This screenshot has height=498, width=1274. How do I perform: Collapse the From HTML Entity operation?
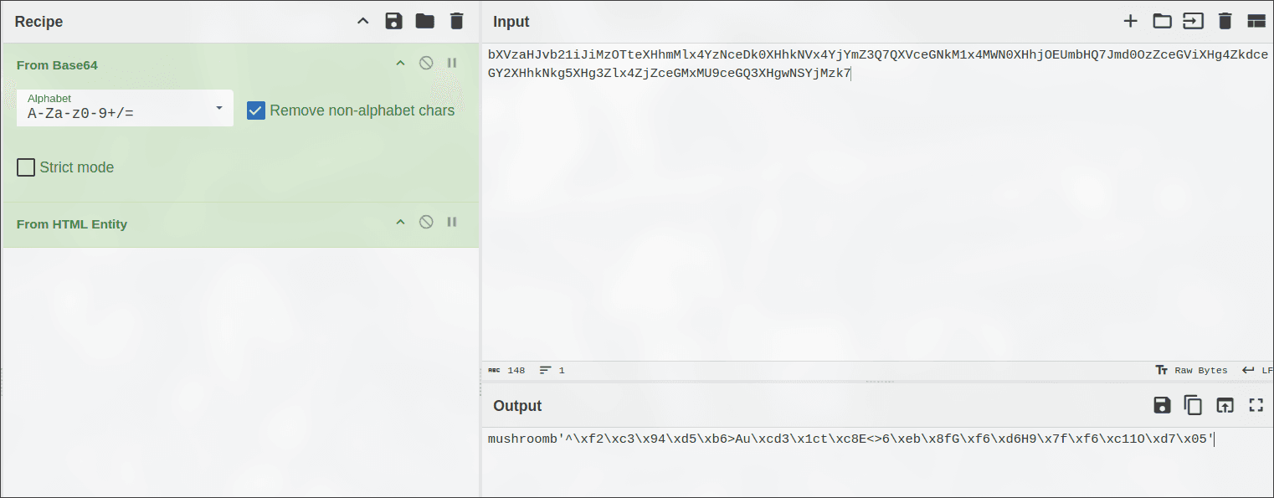[x=400, y=223]
